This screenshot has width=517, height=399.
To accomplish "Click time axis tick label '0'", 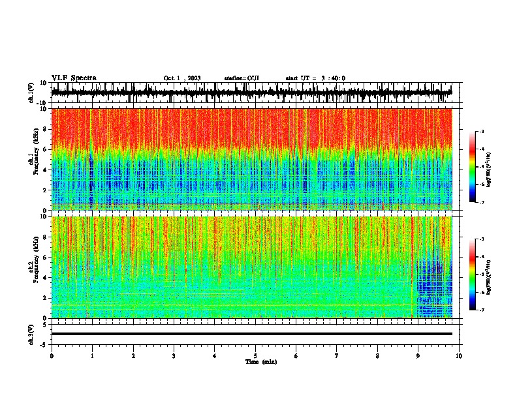I will (52, 356).
